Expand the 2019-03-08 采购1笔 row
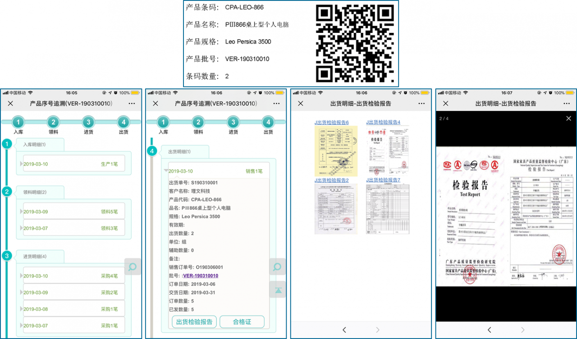The image size is (577, 339). click(73, 309)
